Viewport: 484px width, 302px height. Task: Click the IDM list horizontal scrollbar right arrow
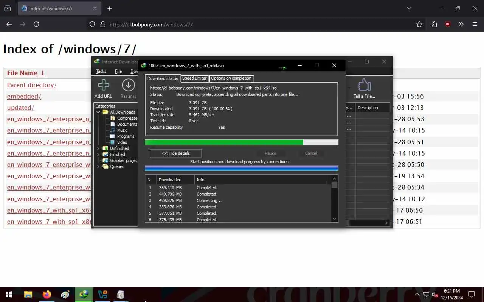click(386, 223)
